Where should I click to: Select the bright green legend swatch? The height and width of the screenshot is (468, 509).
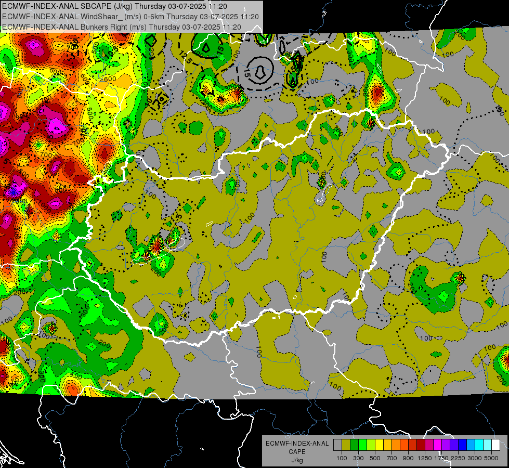[362, 445]
